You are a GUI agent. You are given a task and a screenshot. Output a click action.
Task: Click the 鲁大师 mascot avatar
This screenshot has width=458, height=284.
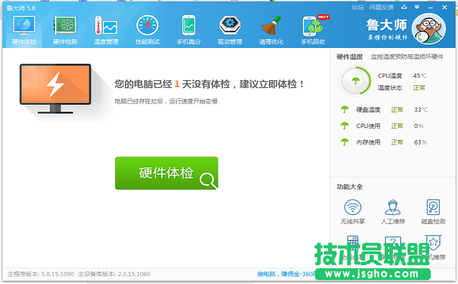coord(429,29)
